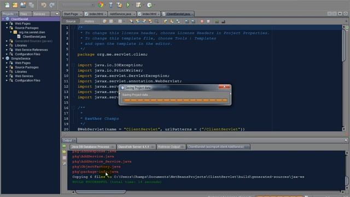The width and height of the screenshot is (350, 197).
Task: Click the Output settings wrench icon
Action: [65, 164]
